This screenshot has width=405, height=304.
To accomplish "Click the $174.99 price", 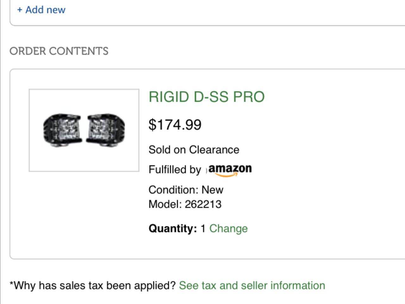I will pos(175,124).
